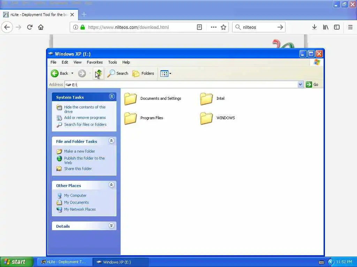Click the green padlock in URL bar
Viewport: 357px width, 267px height.
click(x=83, y=27)
